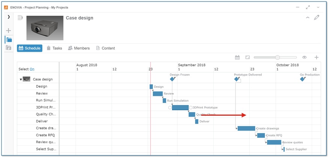329x158 pixels.
Task: Open the calendar icon in Gantt toolbar
Action: [237, 57]
